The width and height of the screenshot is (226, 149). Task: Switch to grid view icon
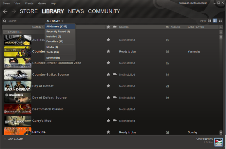coord(220,21)
